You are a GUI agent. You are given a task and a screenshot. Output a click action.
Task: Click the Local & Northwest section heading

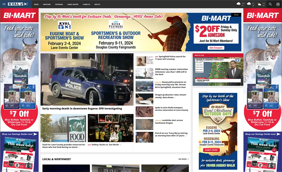point(56,159)
